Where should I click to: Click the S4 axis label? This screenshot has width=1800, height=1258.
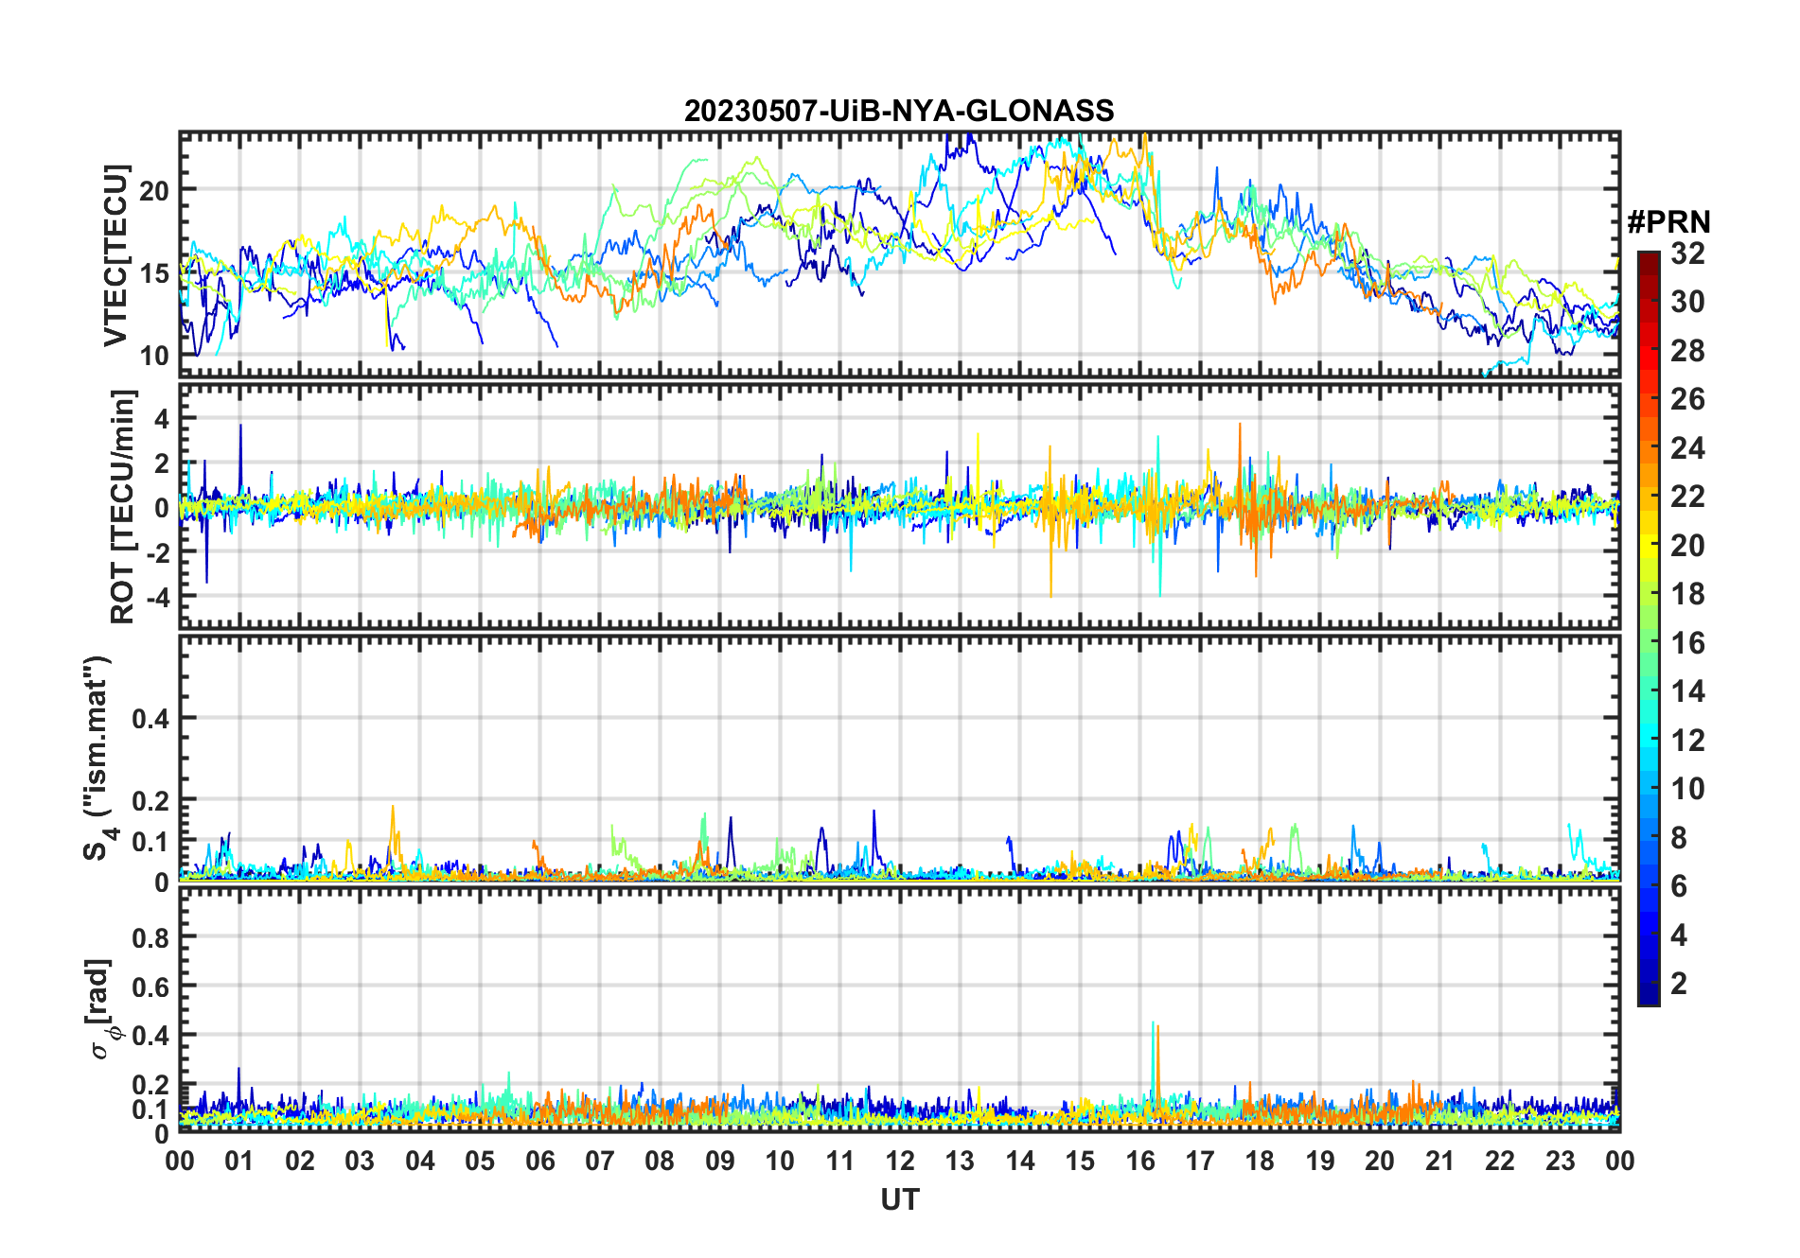coord(98,759)
